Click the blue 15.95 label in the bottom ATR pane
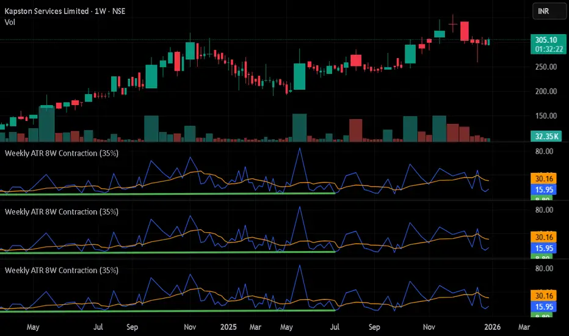The image size is (569, 336). 543,307
